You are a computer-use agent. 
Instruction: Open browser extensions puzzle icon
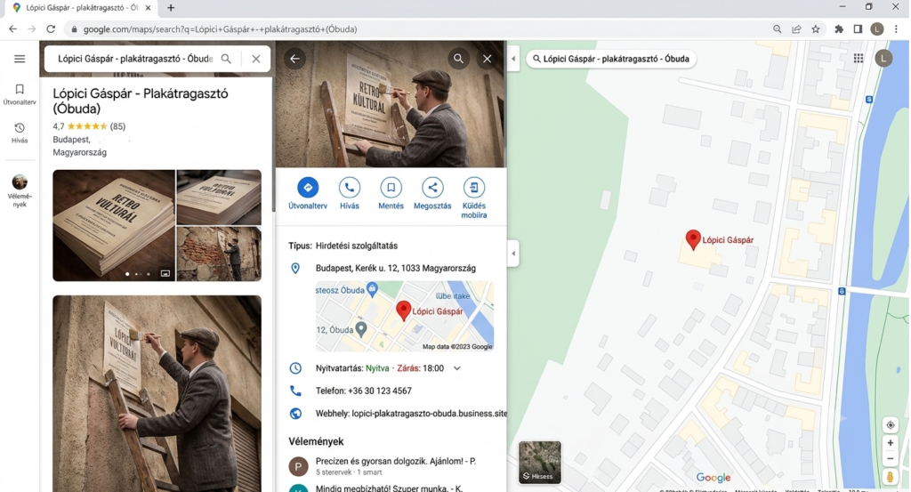839,29
